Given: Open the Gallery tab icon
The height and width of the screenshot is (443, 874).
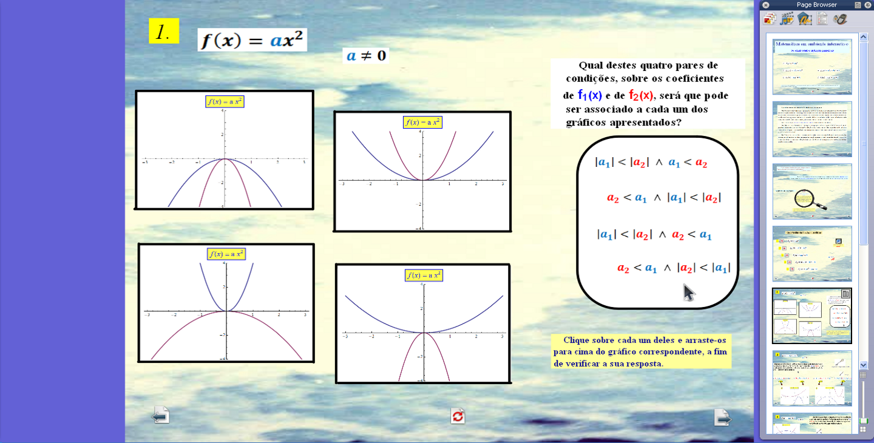Looking at the screenshot, I should pyautogui.click(x=788, y=19).
